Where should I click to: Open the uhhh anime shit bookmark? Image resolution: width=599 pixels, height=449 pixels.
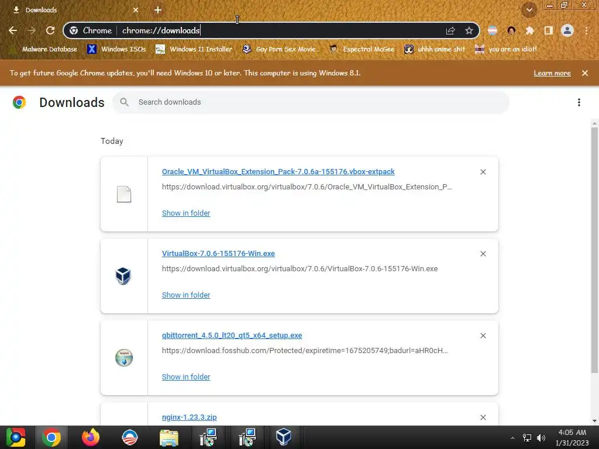435,49
